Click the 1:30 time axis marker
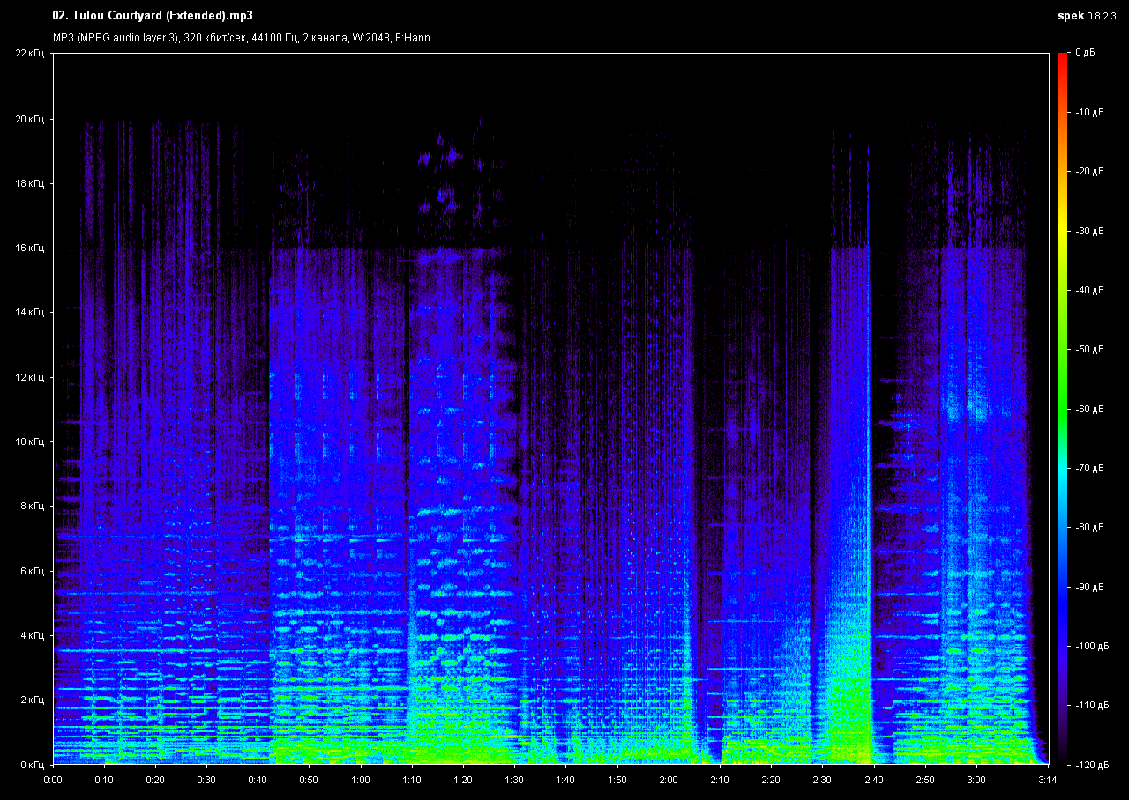Screen dimensions: 1129x800 pyautogui.click(x=514, y=780)
